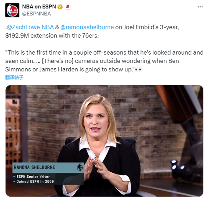This screenshot has width=205, height=197.
Task: Visit the @ZachLowe_NBA mention
Action: click(30, 27)
